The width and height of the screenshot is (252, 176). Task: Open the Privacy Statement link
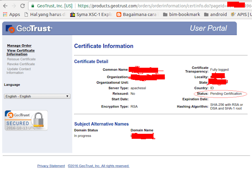pyautogui.click(x=51, y=166)
